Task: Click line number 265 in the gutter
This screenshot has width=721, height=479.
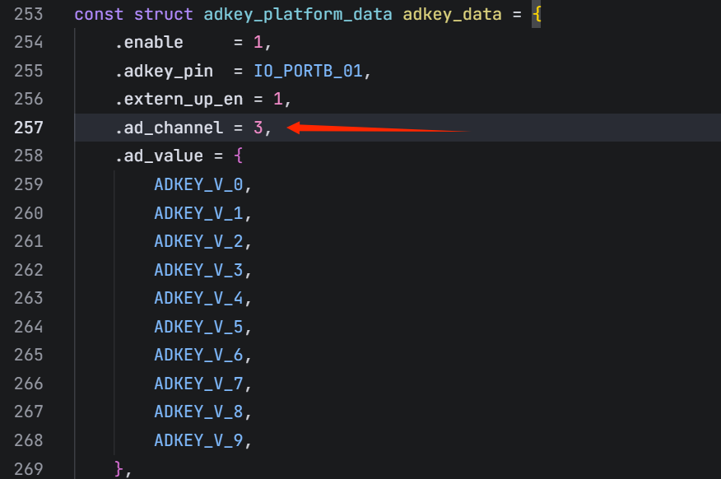Action: tap(29, 355)
